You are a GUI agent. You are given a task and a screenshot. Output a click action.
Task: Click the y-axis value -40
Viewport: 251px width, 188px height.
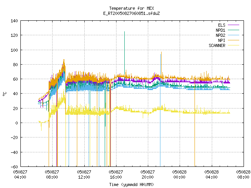click(14, 152)
